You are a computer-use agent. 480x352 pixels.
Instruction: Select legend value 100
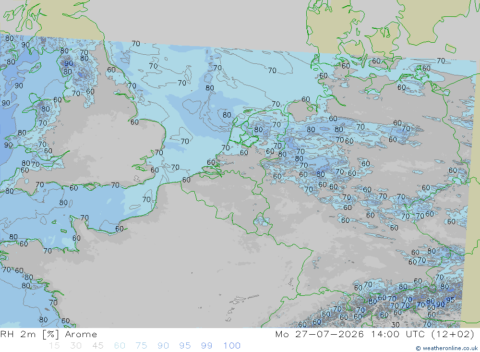pos(232,346)
